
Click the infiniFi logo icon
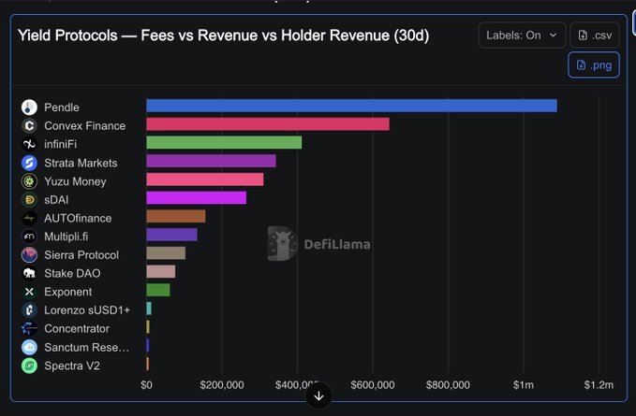pyautogui.click(x=29, y=144)
